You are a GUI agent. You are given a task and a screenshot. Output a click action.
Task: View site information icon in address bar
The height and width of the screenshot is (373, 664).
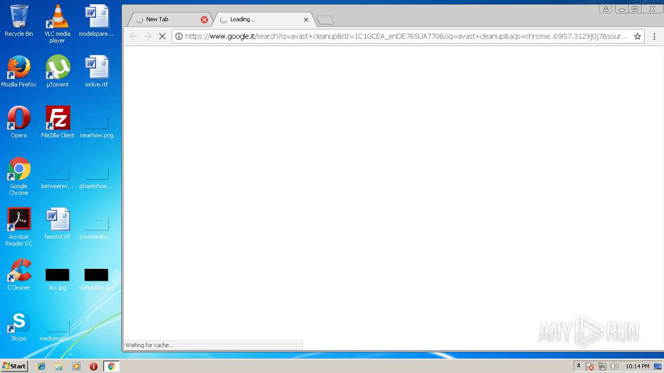coord(179,36)
